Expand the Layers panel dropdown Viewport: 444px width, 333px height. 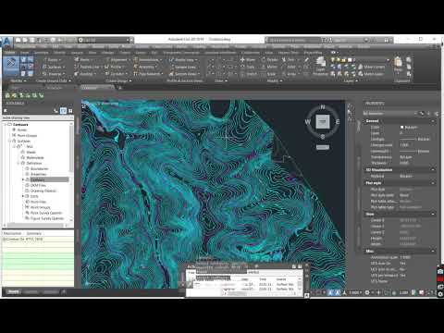(351, 80)
